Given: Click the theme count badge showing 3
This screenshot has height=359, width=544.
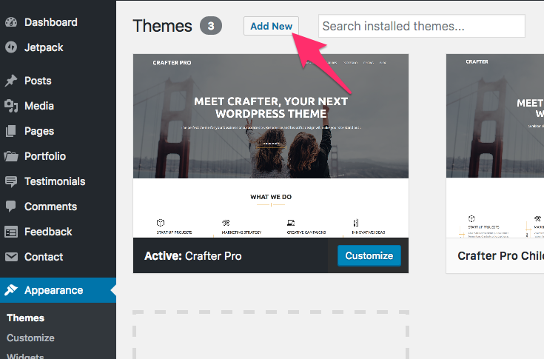Looking at the screenshot, I should tap(211, 26).
